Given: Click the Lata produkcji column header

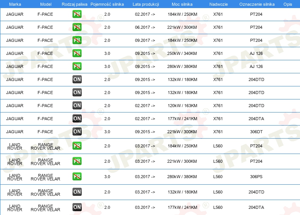Looking at the screenshot, I should [146, 4].
